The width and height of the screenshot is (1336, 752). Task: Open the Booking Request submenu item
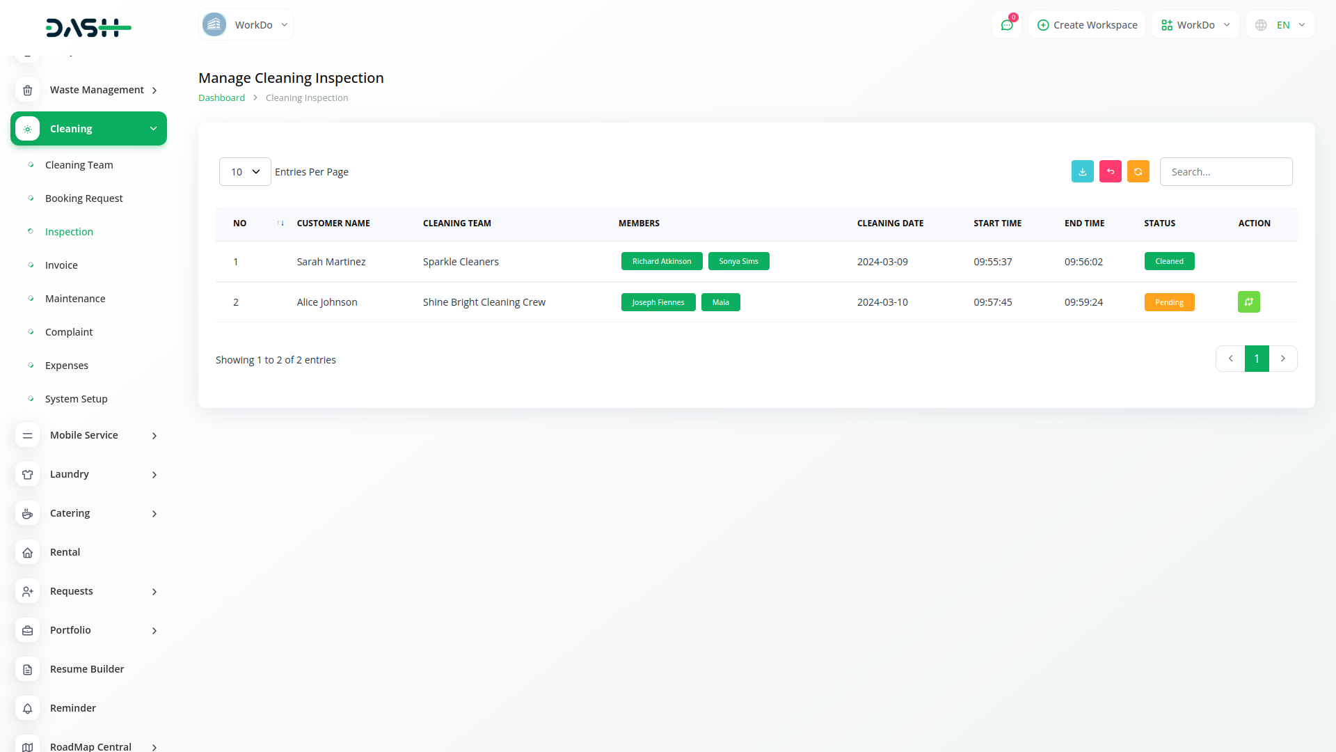point(83,198)
